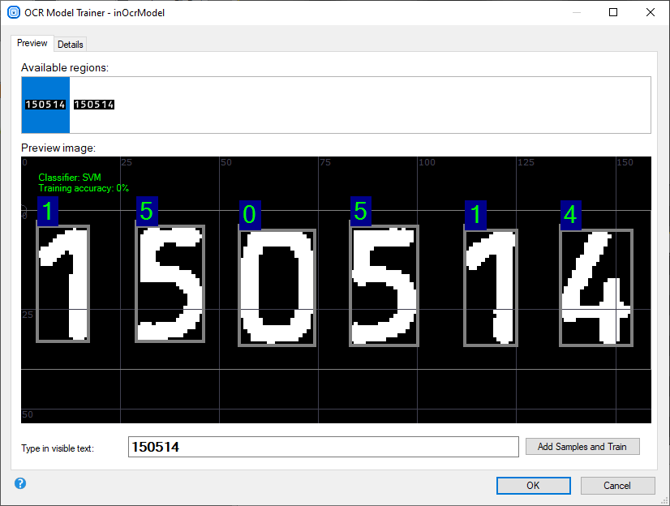Viewport: 670px width, 506px height.
Task: Select the Preview tab
Action: (x=32, y=43)
